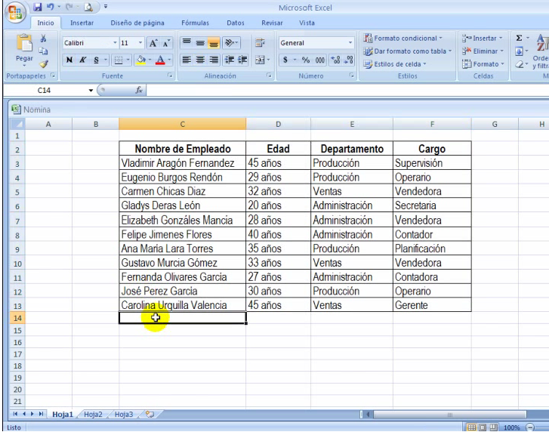Switch to the Hoja2 sheet

coord(93,415)
